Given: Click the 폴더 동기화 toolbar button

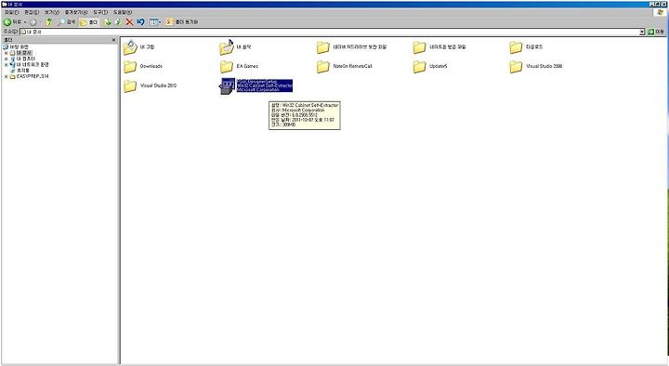Looking at the screenshot, I should pos(182,21).
